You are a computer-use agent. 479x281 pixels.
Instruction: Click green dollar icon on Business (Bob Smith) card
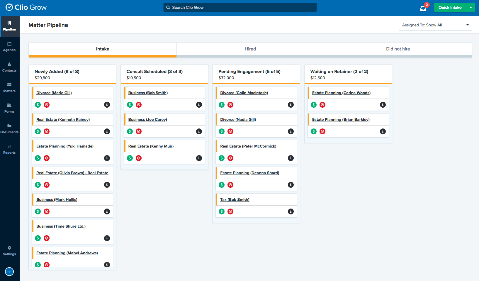[x=130, y=105]
